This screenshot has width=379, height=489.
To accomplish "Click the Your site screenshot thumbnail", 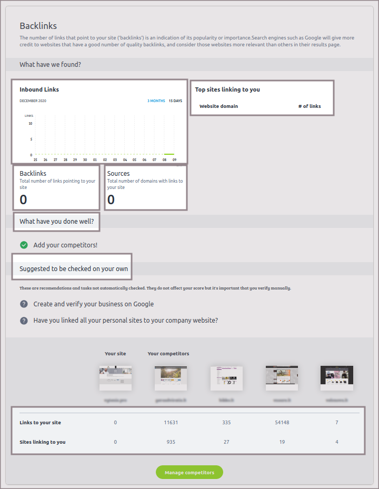I will (x=115, y=378).
